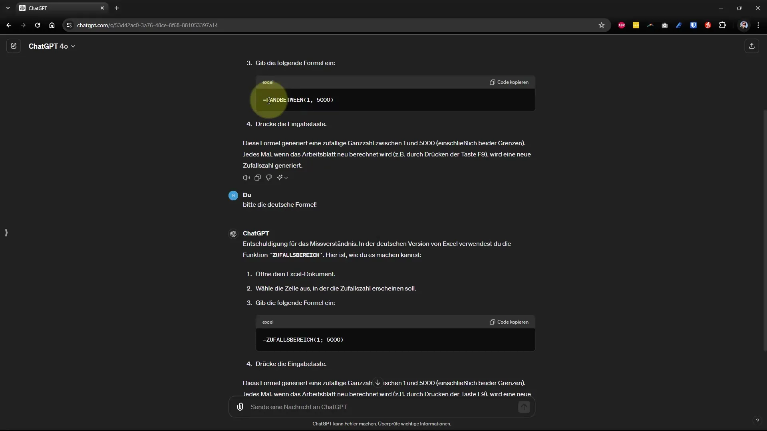The height and width of the screenshot is (431, 767).
Task: Open the ChatGPT 4o model selector
Action: [52, 46]
